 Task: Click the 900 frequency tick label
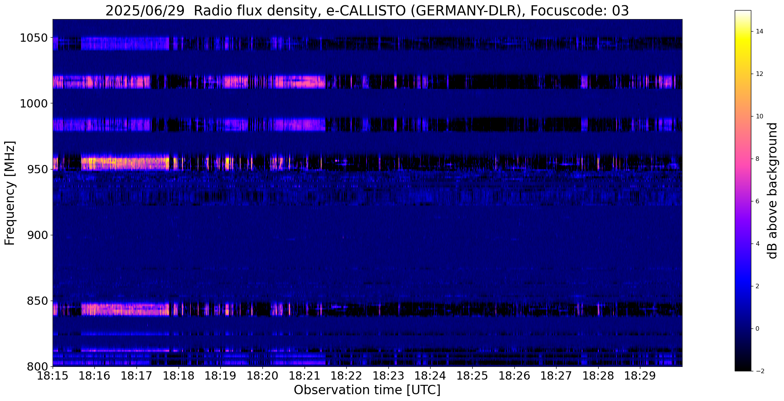pos(38,235)
